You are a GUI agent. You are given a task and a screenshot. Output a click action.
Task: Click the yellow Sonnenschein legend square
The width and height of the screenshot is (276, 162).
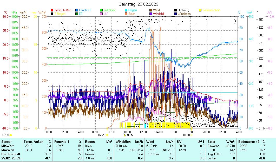pyautogui.click(x=200, y=10)
